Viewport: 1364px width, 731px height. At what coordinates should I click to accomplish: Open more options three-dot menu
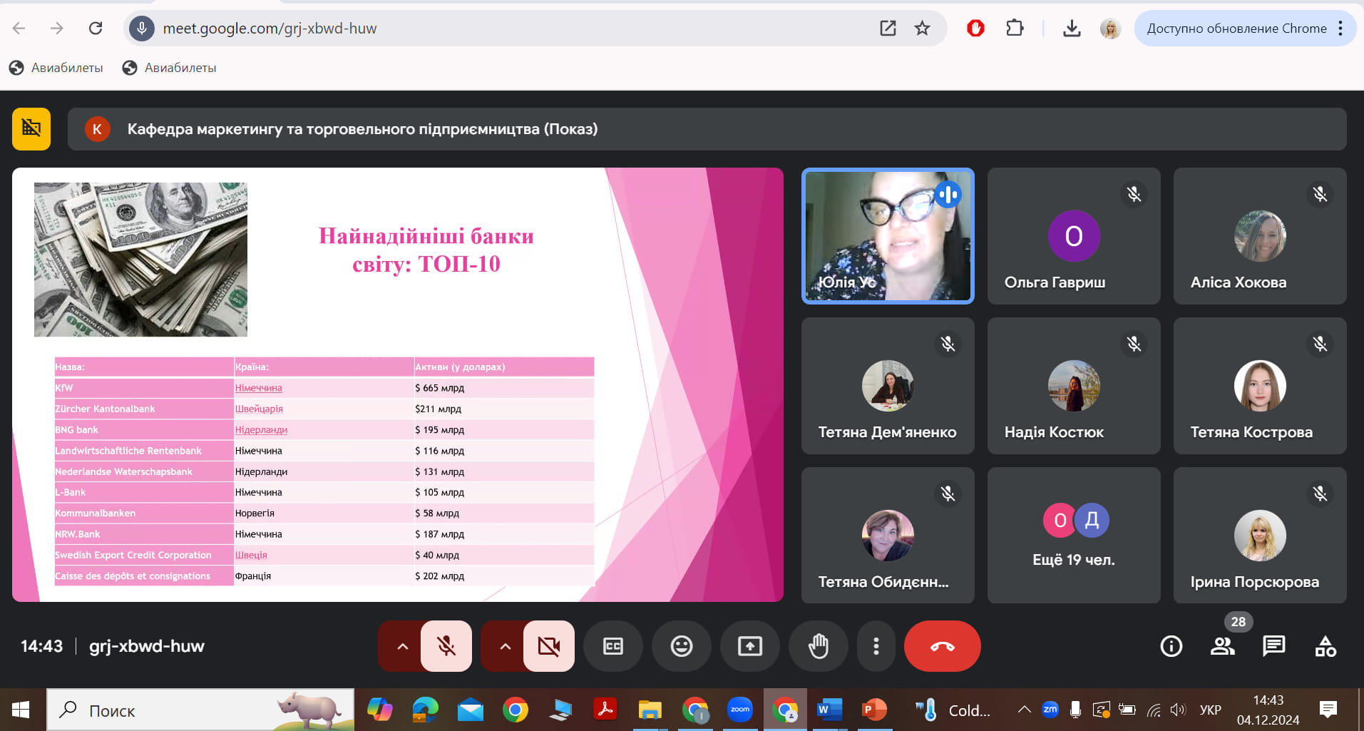point(876,646)
